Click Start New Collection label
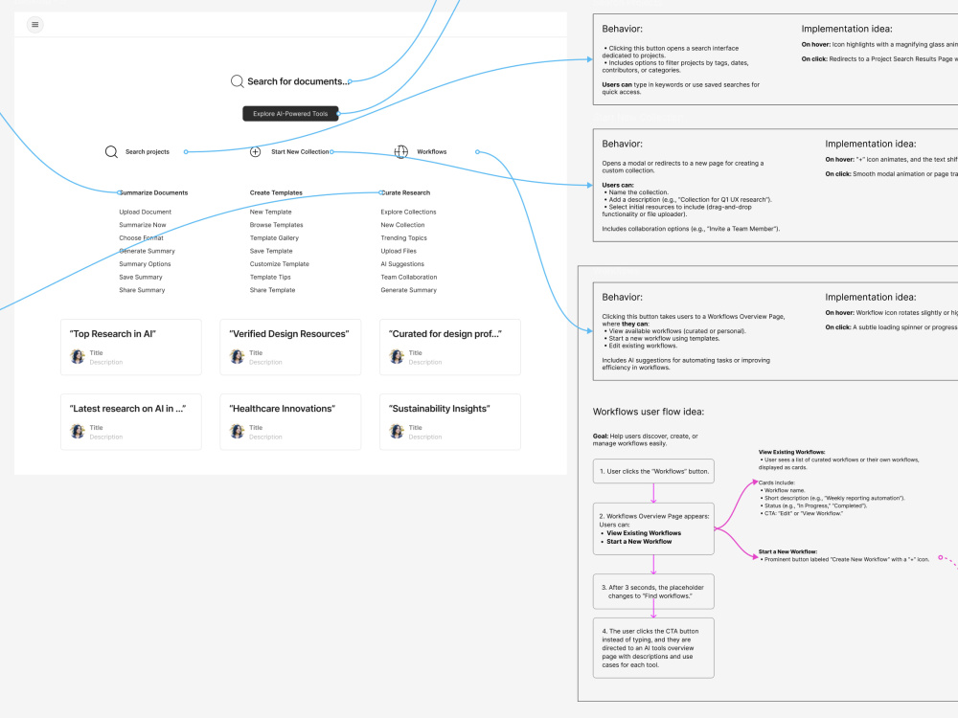This screenshot has width=958, height=718. (x=300, y=151)
